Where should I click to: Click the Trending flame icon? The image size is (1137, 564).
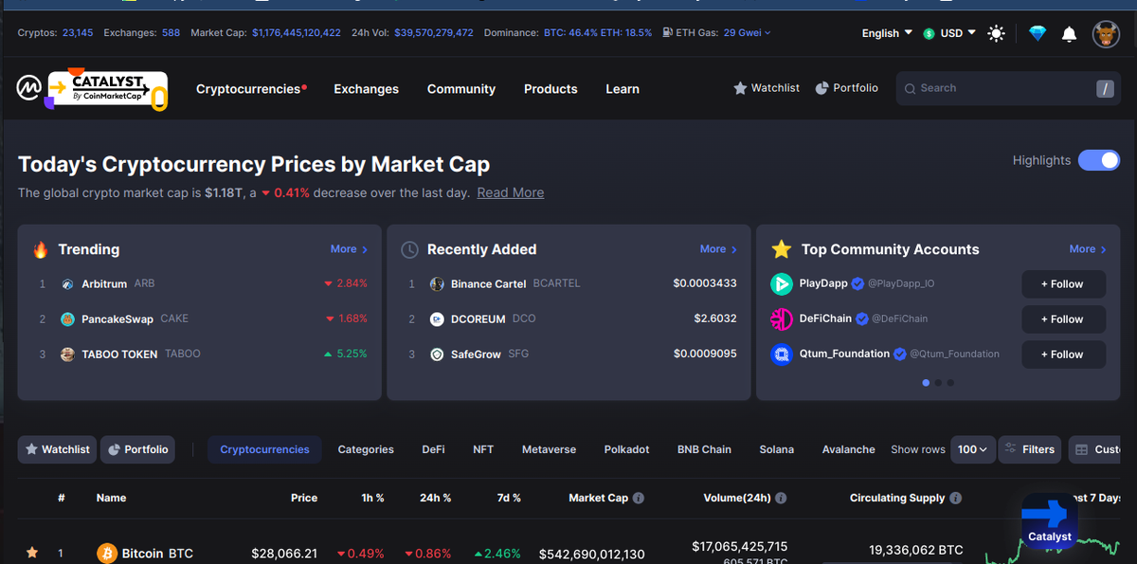point(40,249)
